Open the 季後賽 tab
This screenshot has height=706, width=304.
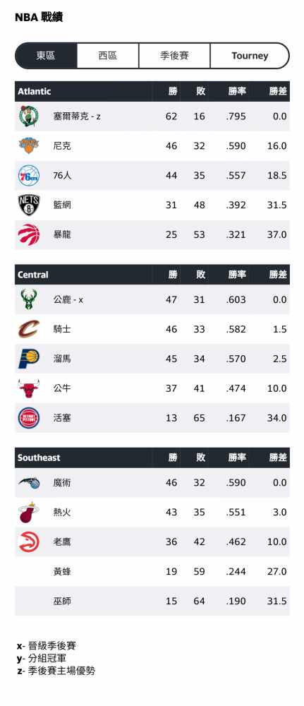click(174, 56)
